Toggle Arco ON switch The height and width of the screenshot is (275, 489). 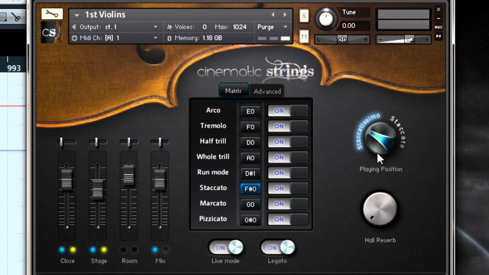pos(288,111)
